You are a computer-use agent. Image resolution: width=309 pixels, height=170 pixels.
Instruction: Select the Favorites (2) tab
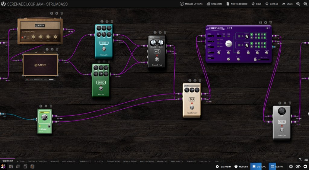[x=7, y=161]
